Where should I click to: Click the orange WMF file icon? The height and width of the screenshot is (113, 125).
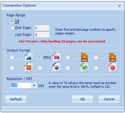point(85,57)
